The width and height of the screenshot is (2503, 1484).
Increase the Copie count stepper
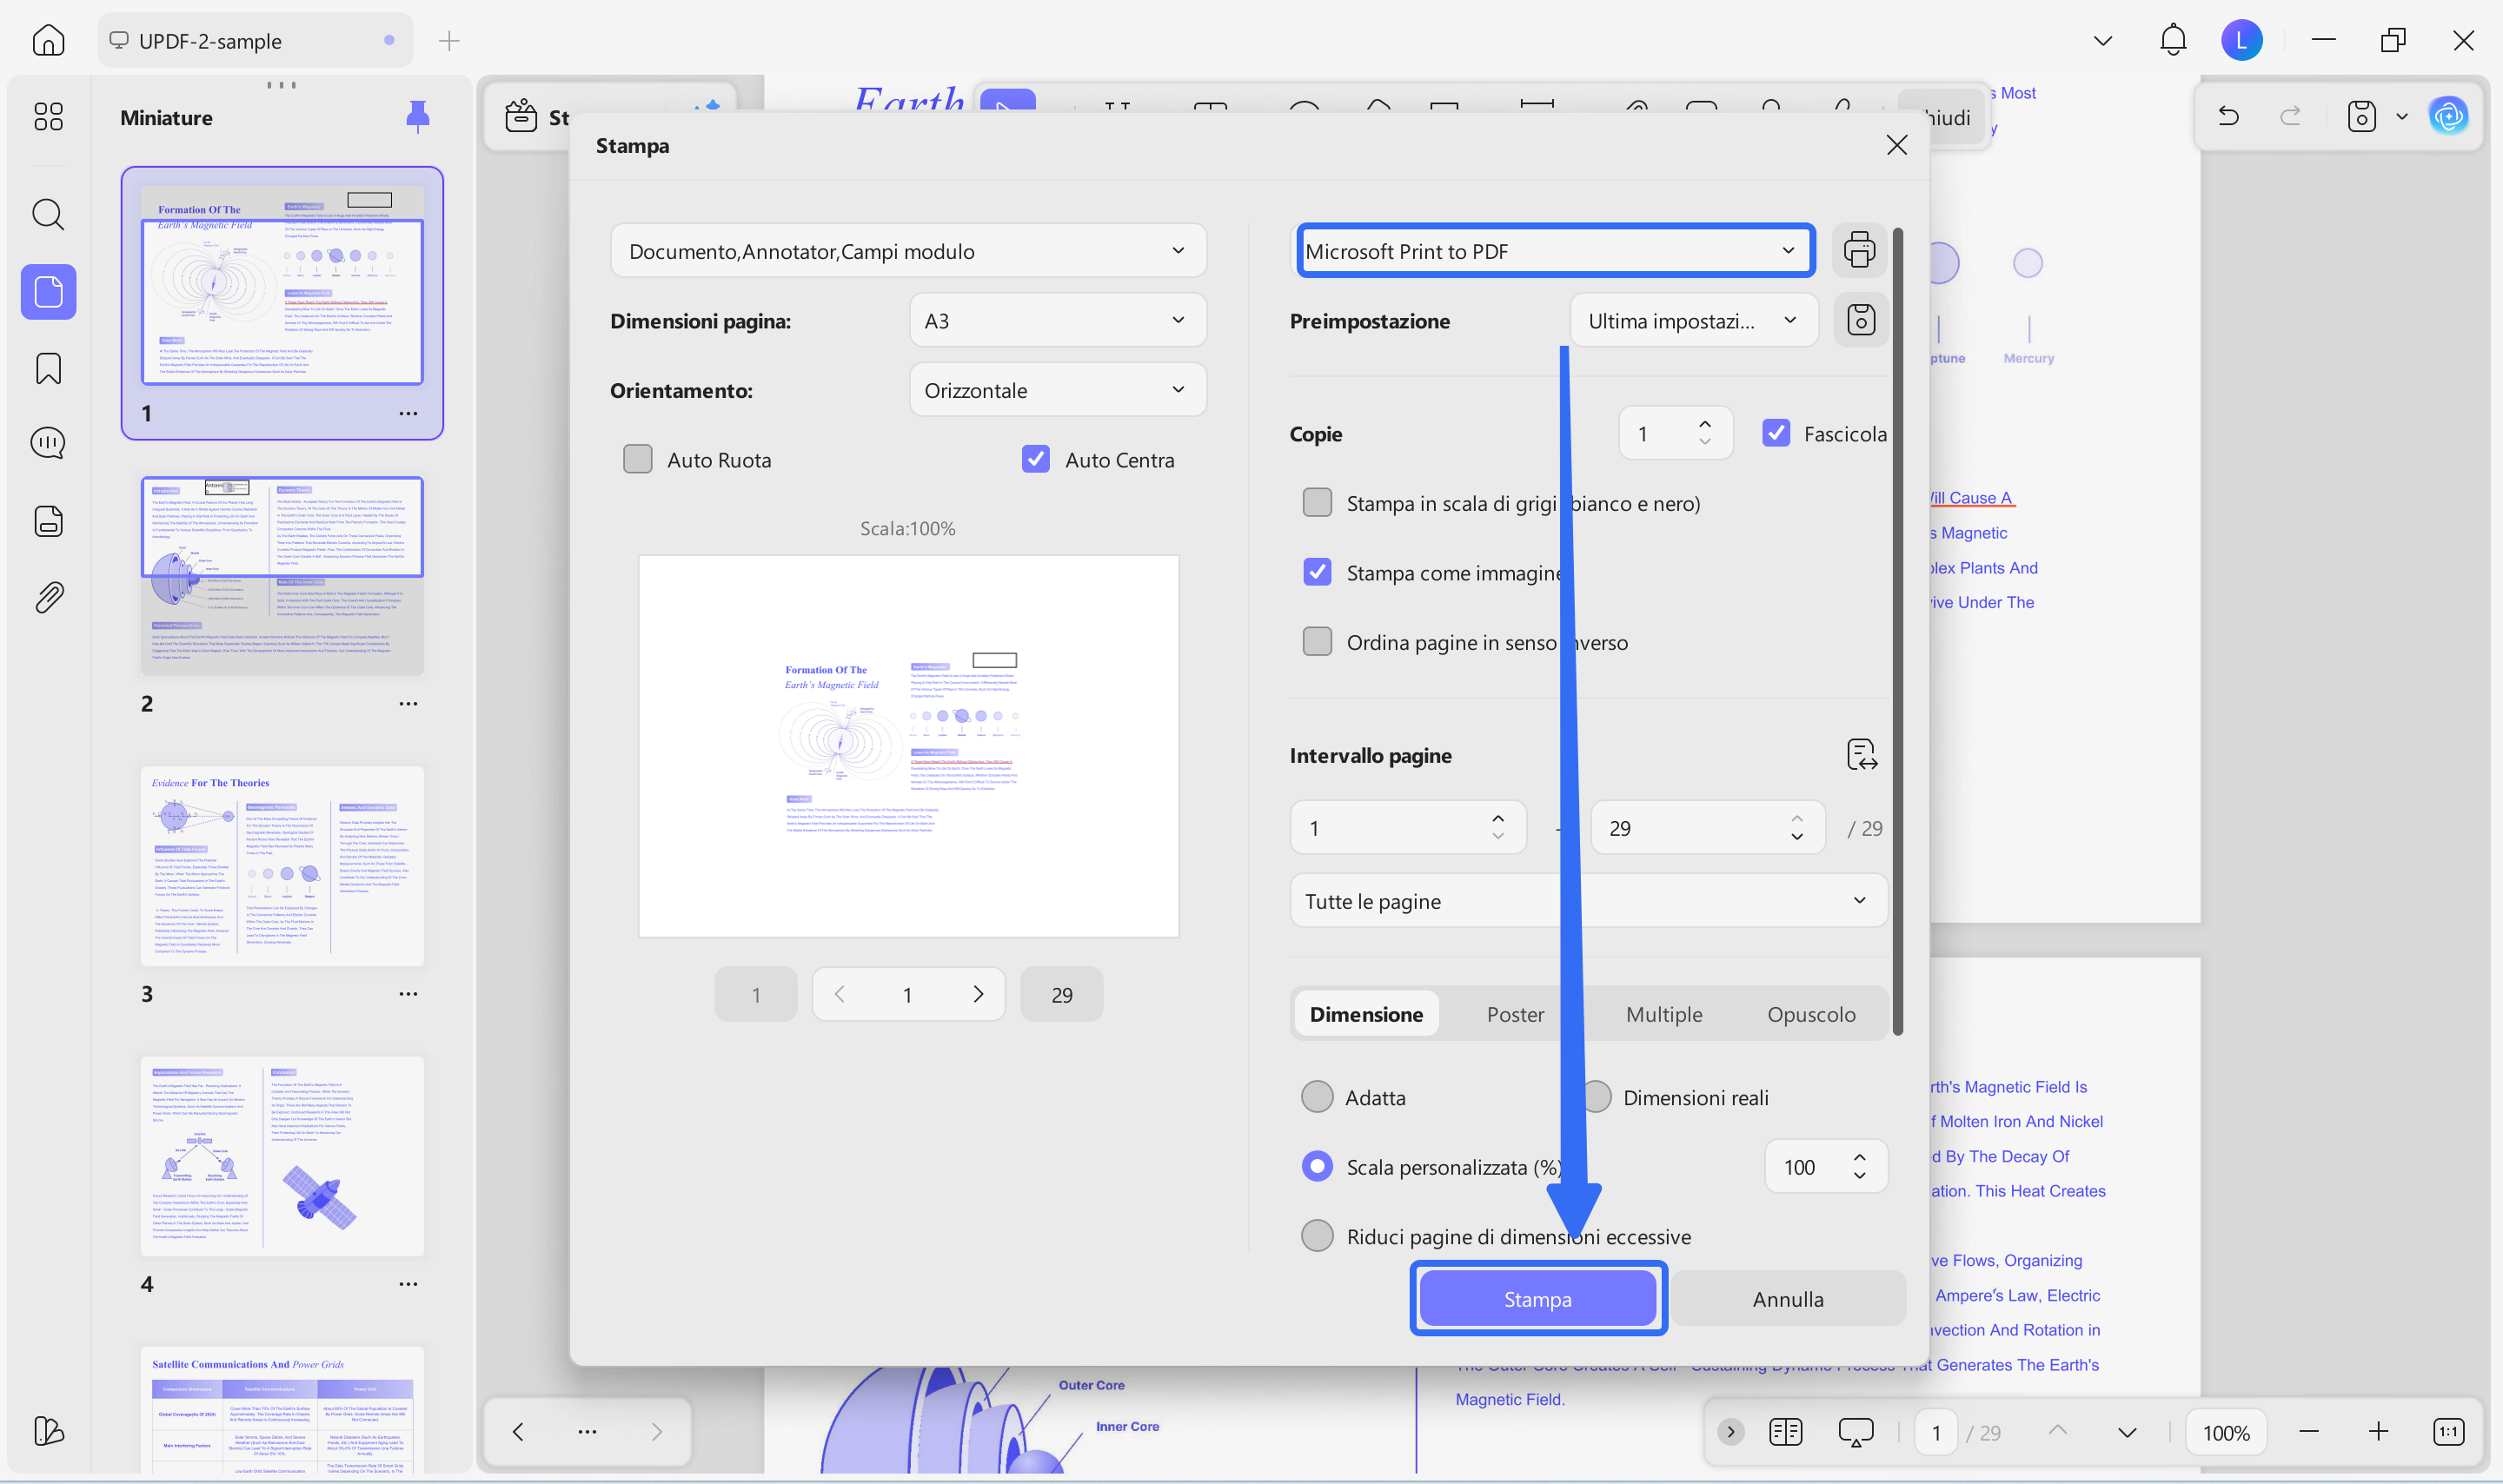point(1704,424)
